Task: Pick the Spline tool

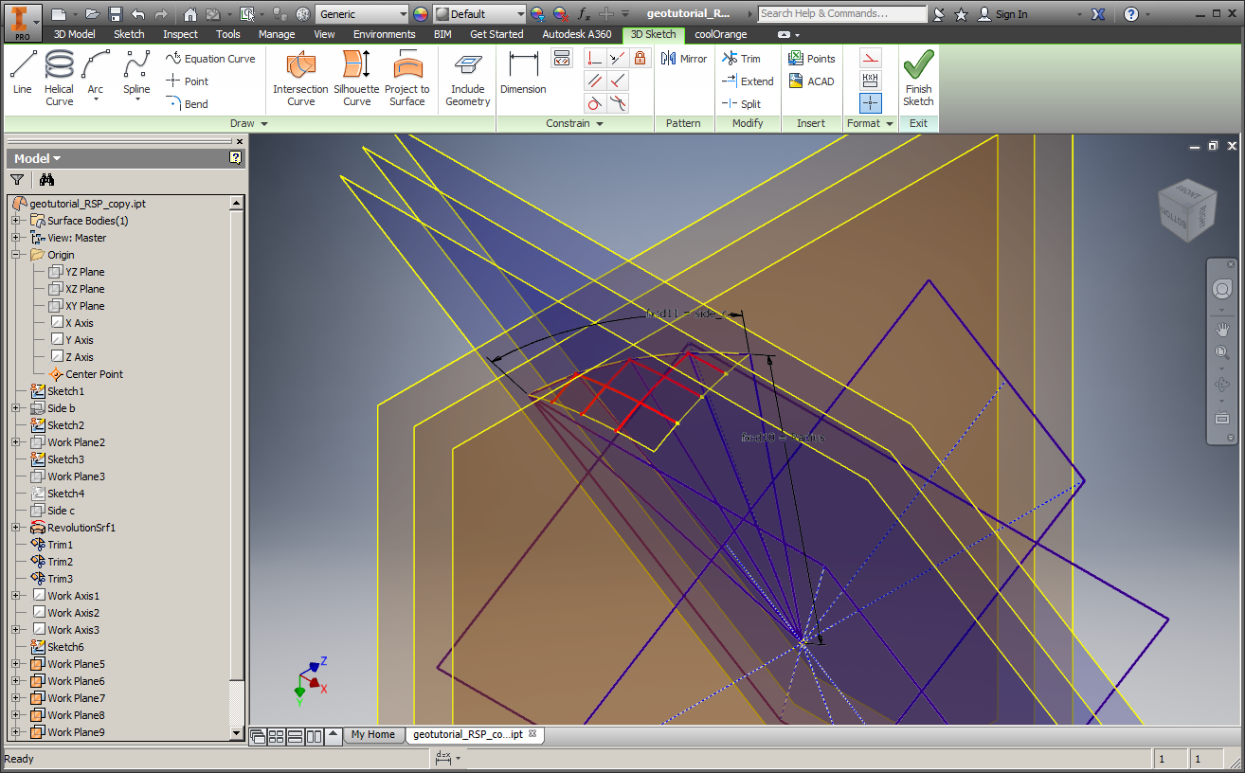Action: tap(136, 76)
